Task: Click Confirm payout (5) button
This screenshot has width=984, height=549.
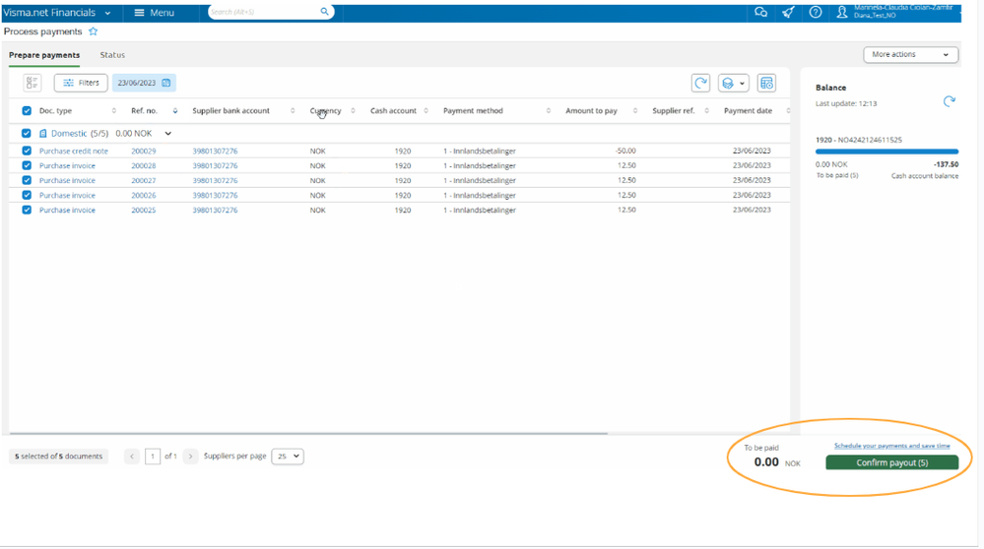Action: click(x=891, y=462)
